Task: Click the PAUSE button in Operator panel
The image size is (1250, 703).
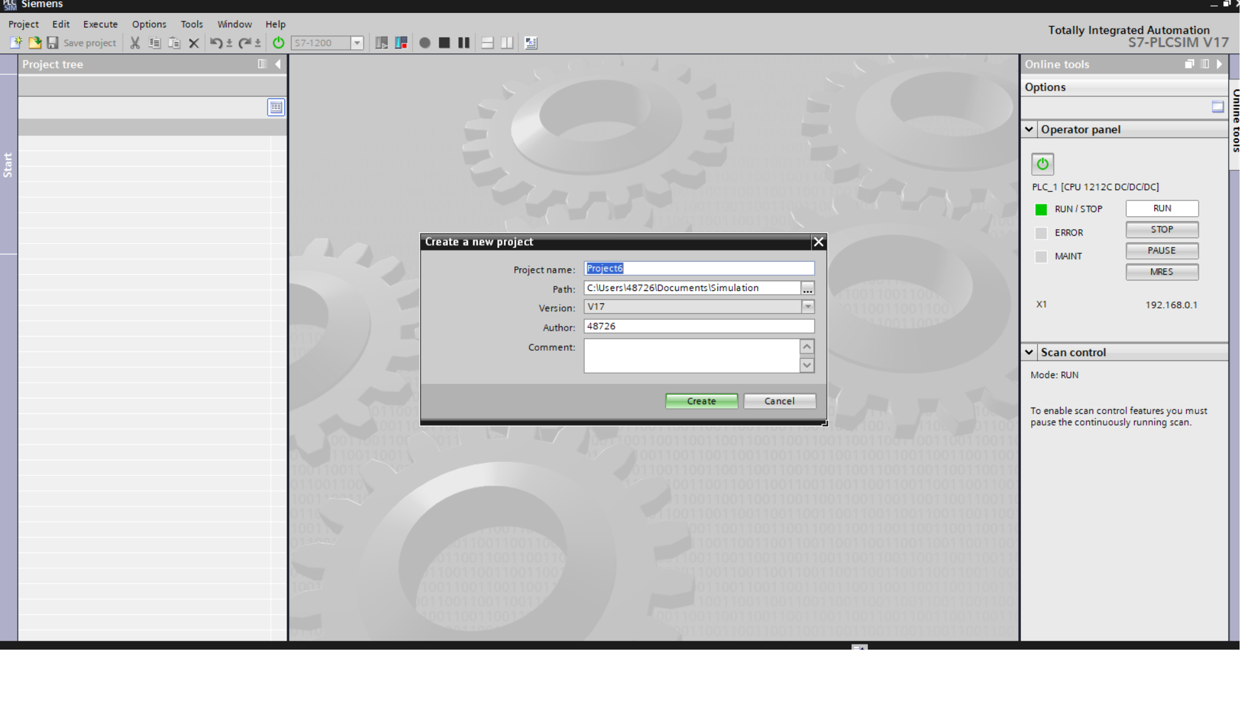Action: pos(1161,251)
